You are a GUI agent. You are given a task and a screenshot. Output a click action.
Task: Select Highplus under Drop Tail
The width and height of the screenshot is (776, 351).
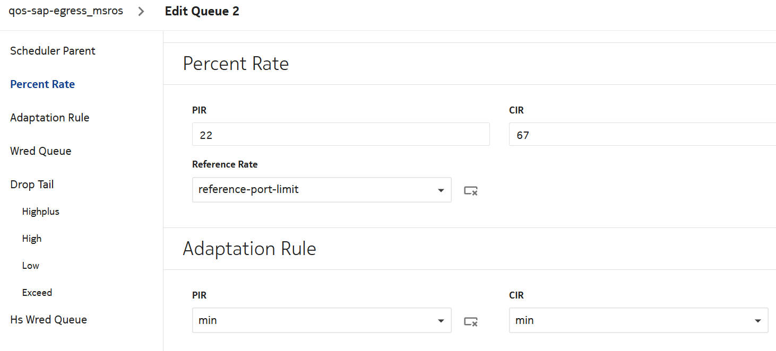coord(41,212)
